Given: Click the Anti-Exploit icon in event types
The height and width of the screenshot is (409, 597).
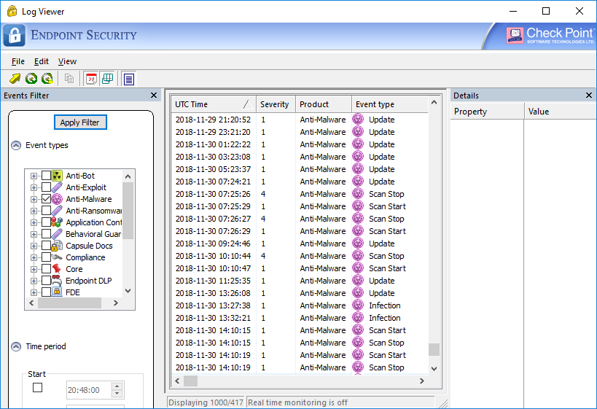Looking at the screenshot, I should (x=57, y=187).
